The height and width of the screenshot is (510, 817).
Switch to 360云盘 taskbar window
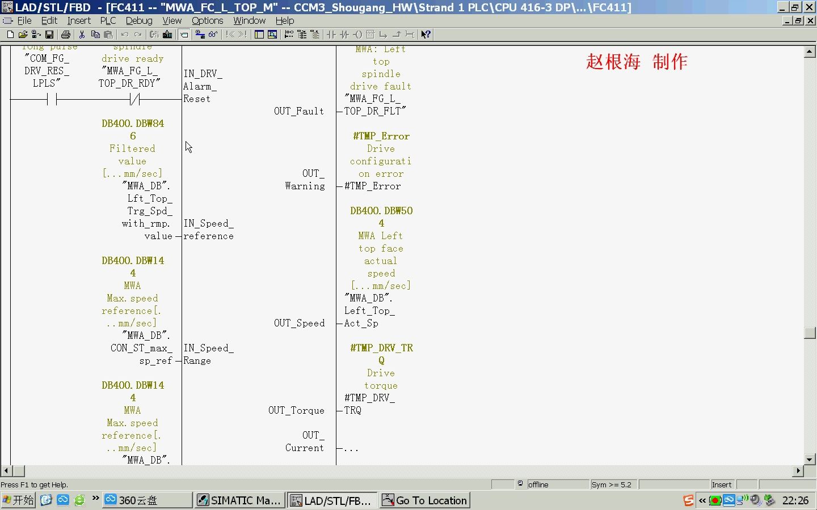click(x=148, y=500)
